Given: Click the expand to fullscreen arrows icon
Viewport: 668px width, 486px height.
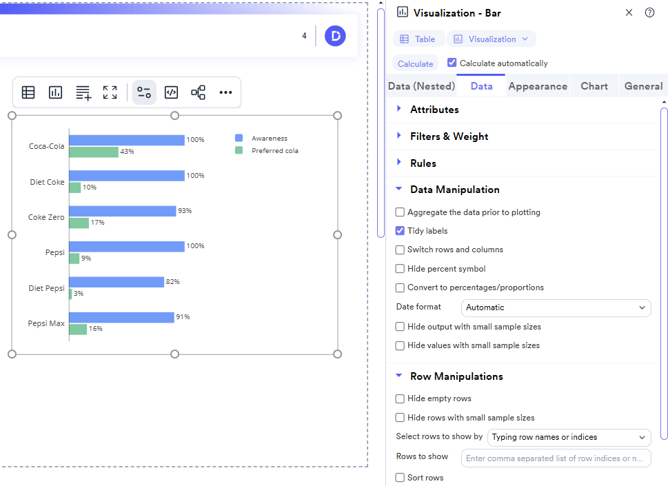Looking at the screenshot, I should [110, 92].
